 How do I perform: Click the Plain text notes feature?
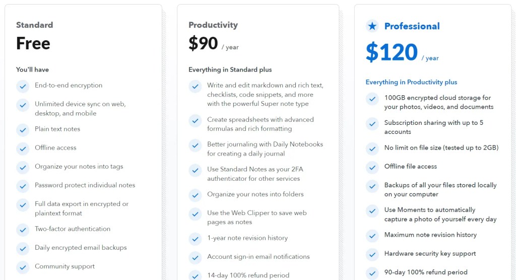57,129
